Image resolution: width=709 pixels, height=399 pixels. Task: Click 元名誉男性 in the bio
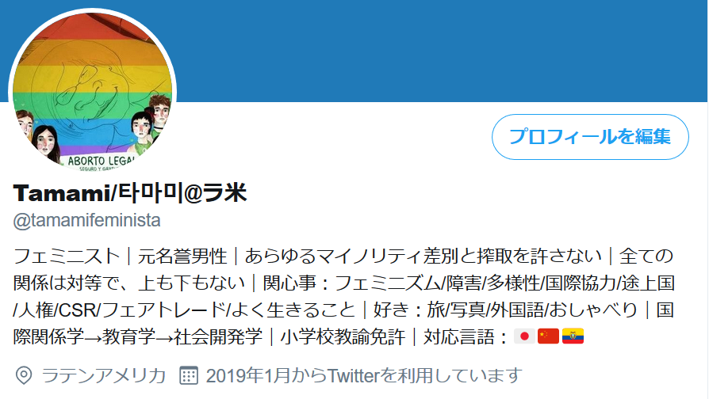click(182, 256)
